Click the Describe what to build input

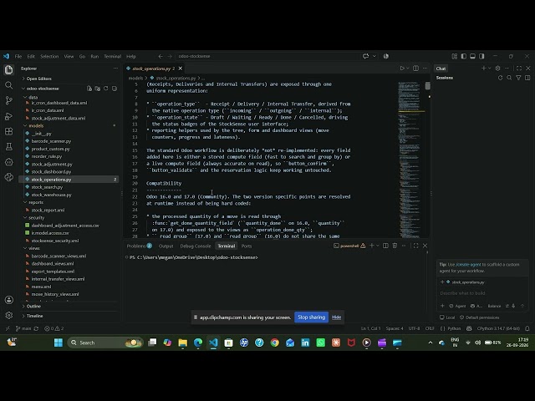pos(482,293)
